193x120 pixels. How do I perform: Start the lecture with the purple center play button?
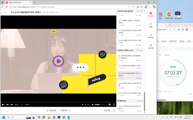[x=58, y=61]
